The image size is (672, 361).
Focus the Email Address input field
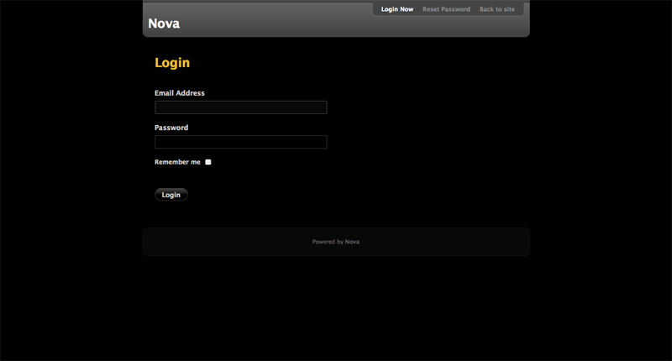point(240,107)
